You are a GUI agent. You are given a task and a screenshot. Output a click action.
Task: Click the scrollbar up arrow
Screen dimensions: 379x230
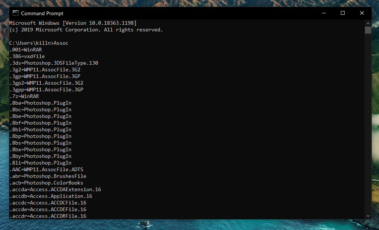click(368, 23)
